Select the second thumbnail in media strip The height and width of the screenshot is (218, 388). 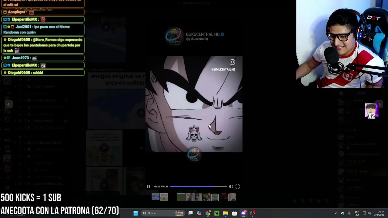164,197
